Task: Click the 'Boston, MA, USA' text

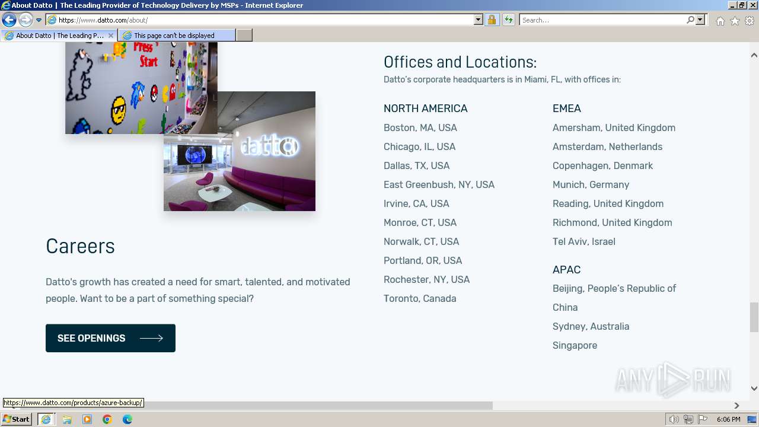Action: tap(420, 128)
